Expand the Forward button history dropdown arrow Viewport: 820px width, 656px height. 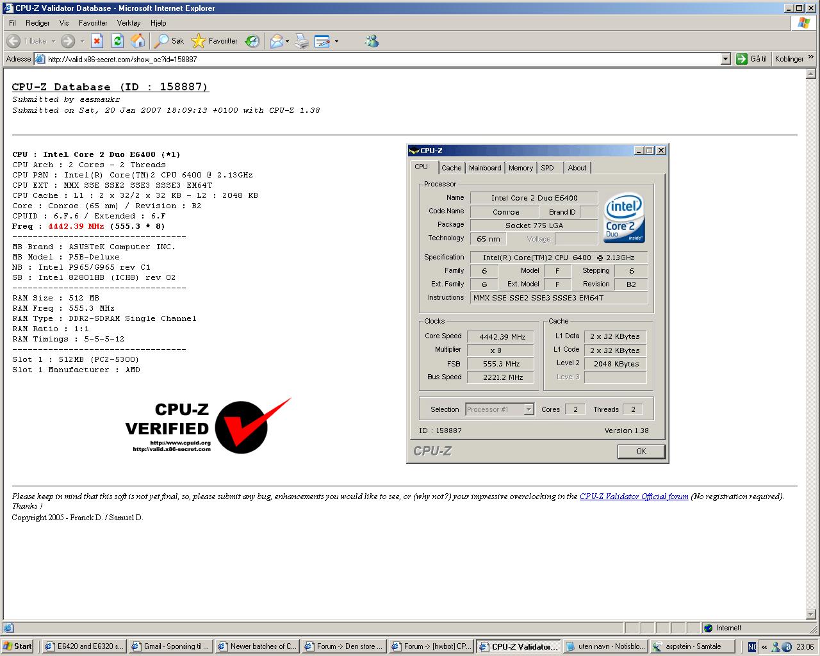[82, 41]
